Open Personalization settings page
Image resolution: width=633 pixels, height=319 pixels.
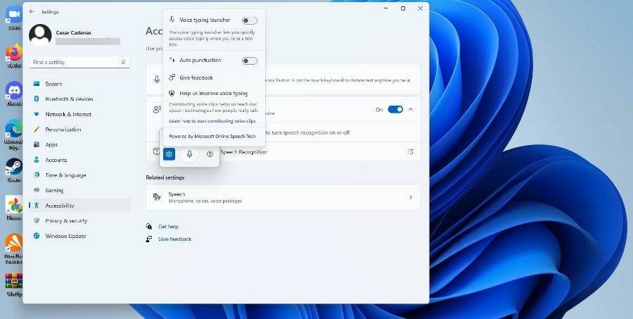(x=63, y=130)
